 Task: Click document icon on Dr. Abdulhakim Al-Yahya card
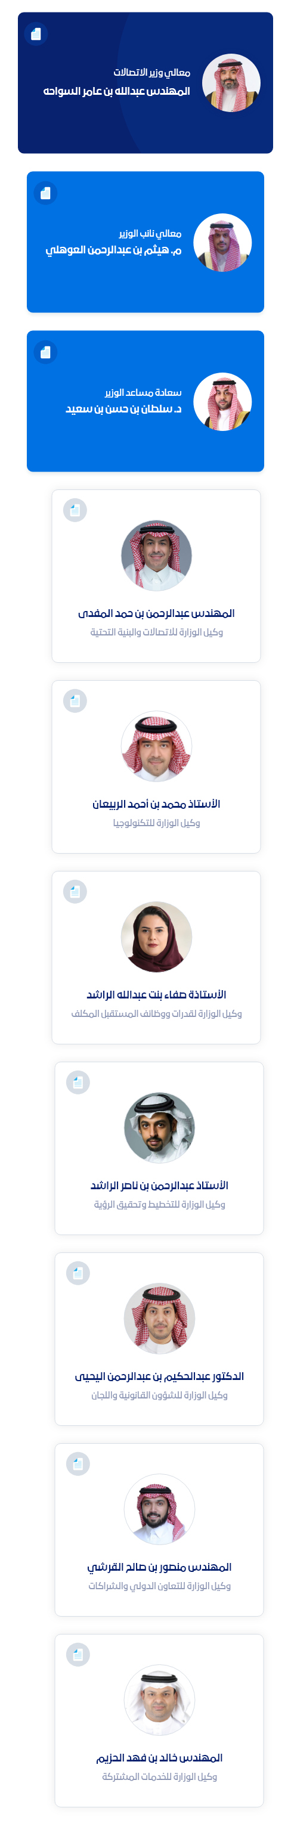tap(78, 1272)
